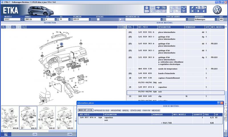This screenshot has height=137, width=228.
Task: Switch to the ETATS-UNIS tab
Action: (x=136, y=110)
